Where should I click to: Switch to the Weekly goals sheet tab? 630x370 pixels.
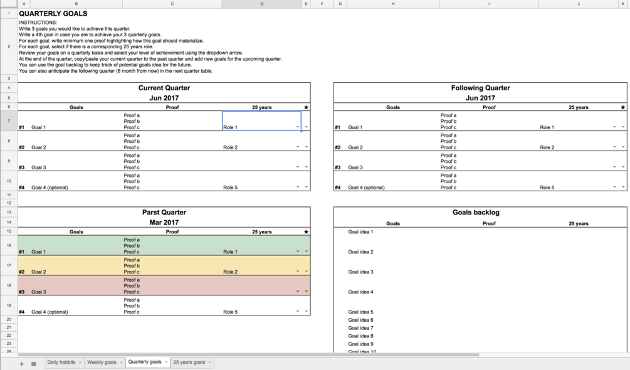102,362
